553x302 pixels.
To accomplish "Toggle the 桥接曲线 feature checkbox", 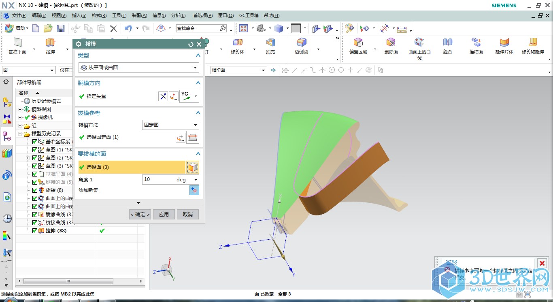I will coord(35,223).
